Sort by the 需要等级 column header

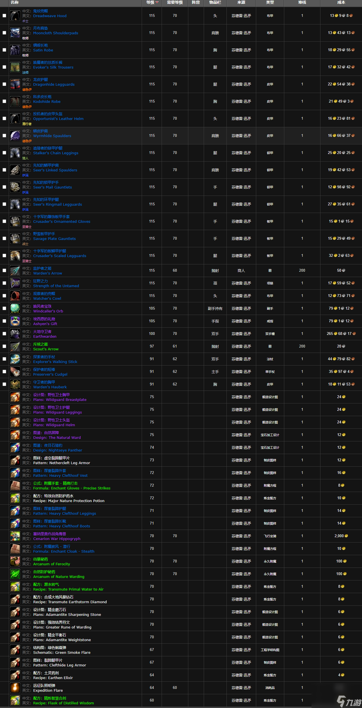175,3
